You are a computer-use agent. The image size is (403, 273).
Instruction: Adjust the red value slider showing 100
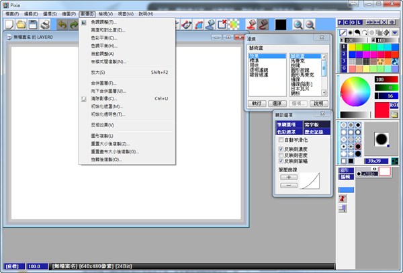(386, 79)
